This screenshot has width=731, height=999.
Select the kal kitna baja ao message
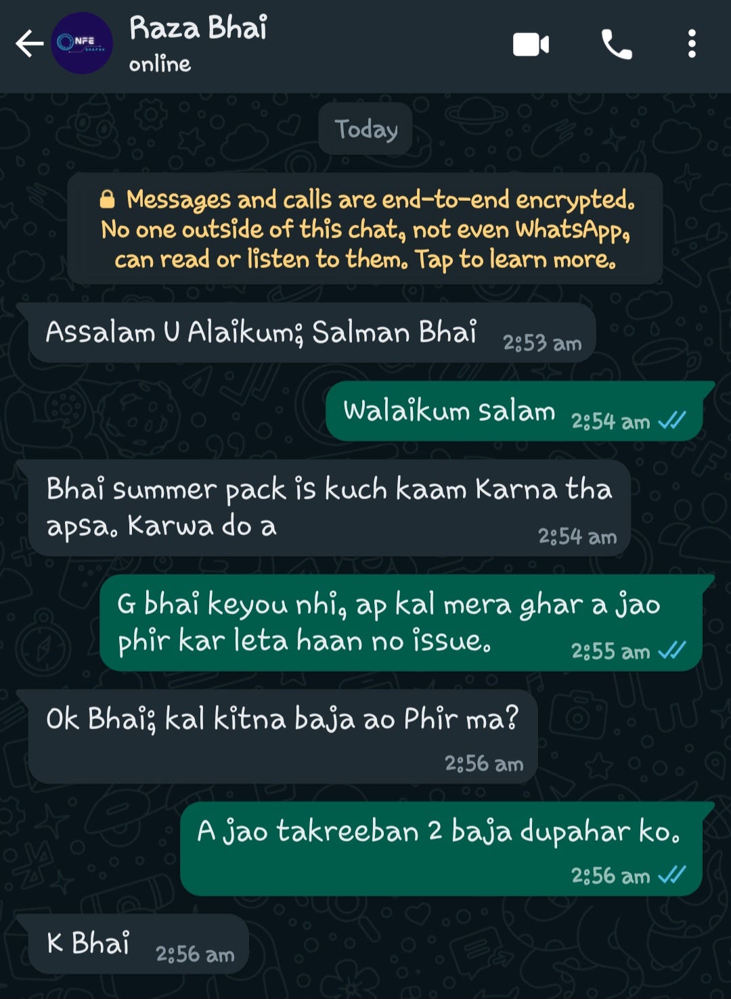[x=283, y=737]
